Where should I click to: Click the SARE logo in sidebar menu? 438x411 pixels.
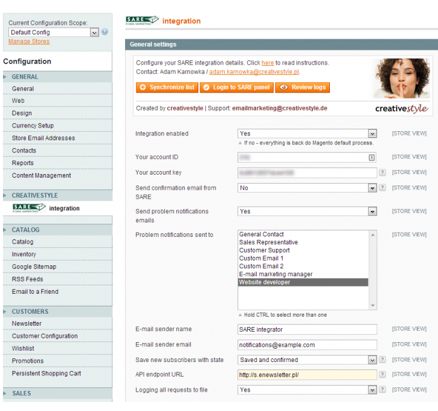[x=29, y=208]
